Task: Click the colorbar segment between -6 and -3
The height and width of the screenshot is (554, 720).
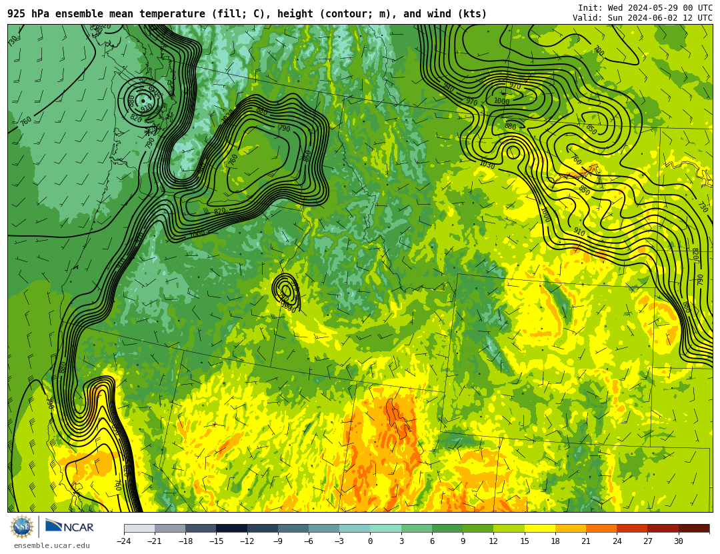Action: tap(324, 528)
